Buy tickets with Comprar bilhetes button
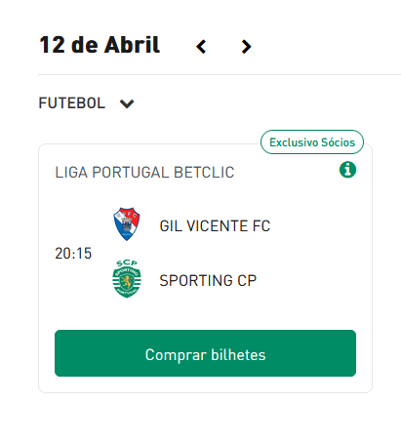 point(205,353)
